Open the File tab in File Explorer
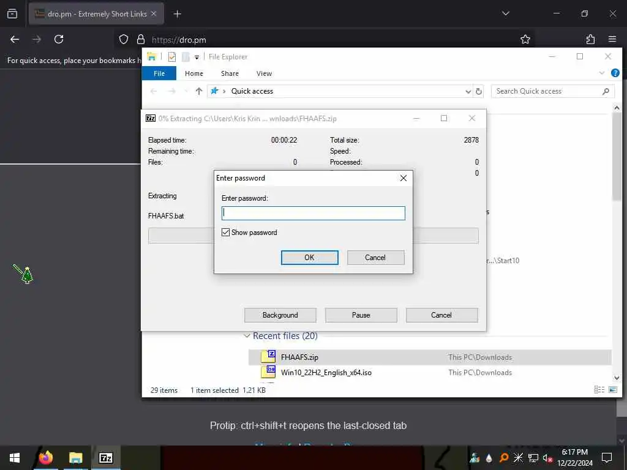Image resolution: width=627 pixels, height=470 pixels. point(159,73)
